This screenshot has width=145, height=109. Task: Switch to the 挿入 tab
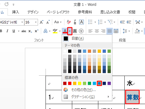[16, 12]
